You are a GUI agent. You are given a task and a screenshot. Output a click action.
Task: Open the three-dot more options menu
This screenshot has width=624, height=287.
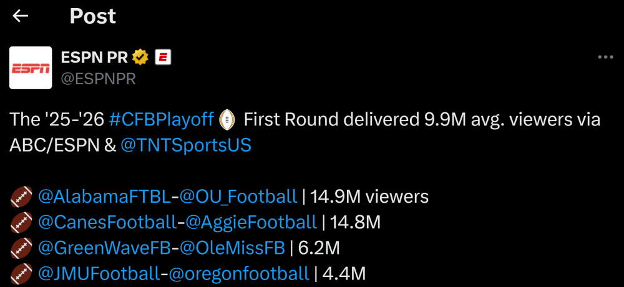pyautogui.click(x=605, y=57)
